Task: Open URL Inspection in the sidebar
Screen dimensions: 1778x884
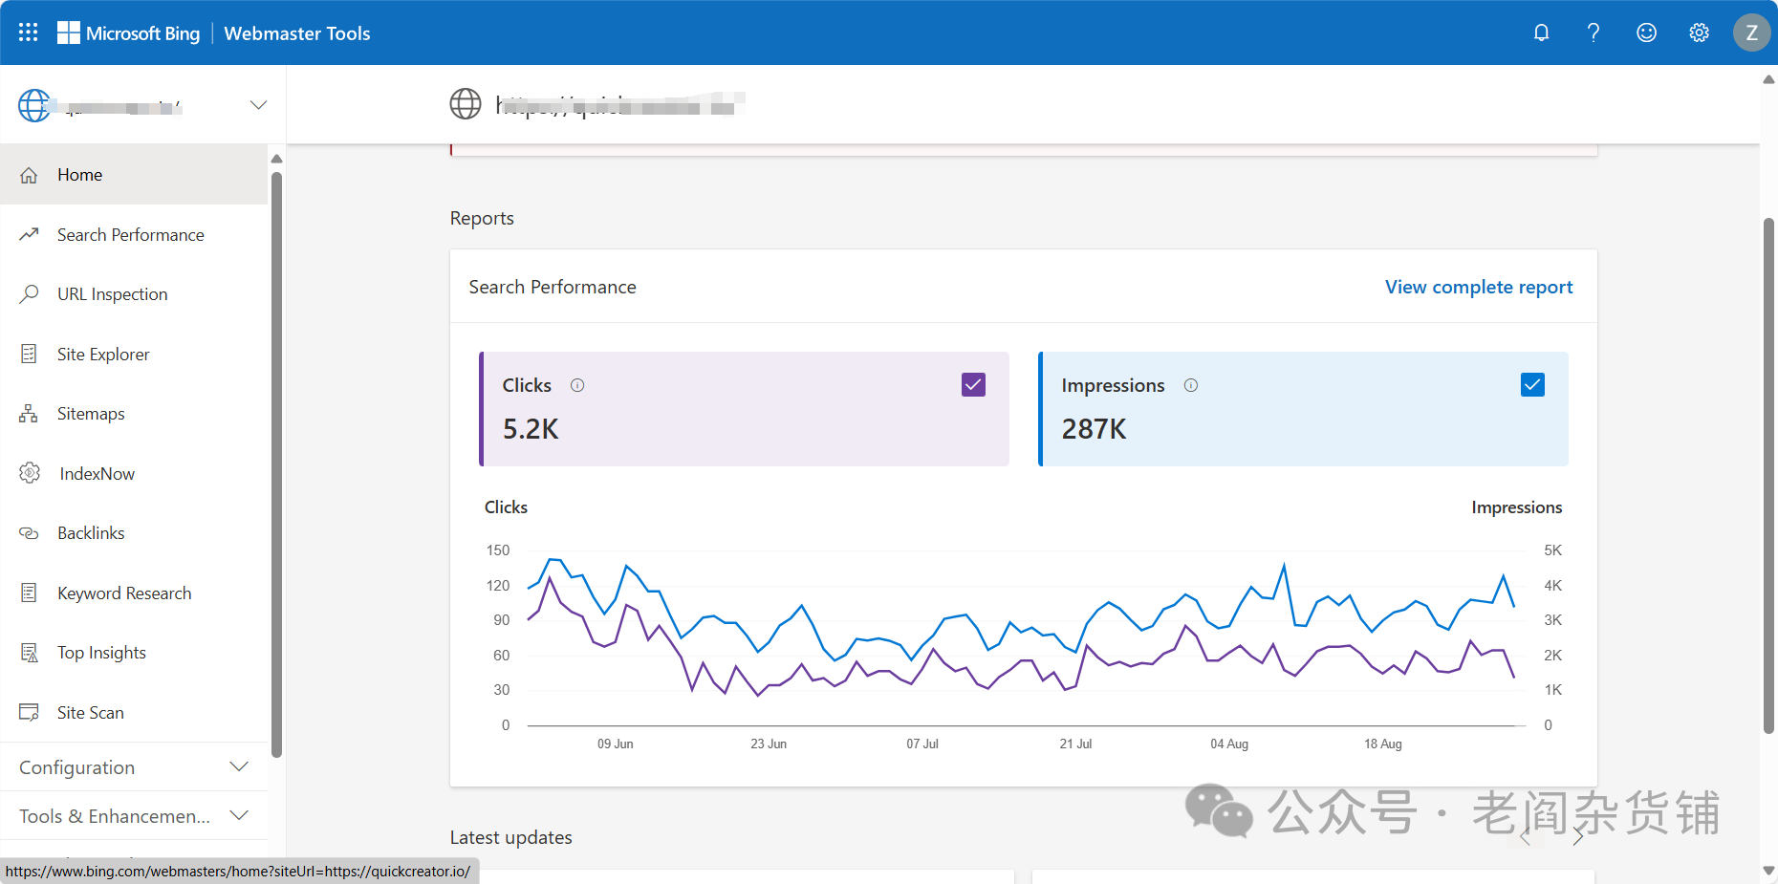Action: [x=134, y=294]
